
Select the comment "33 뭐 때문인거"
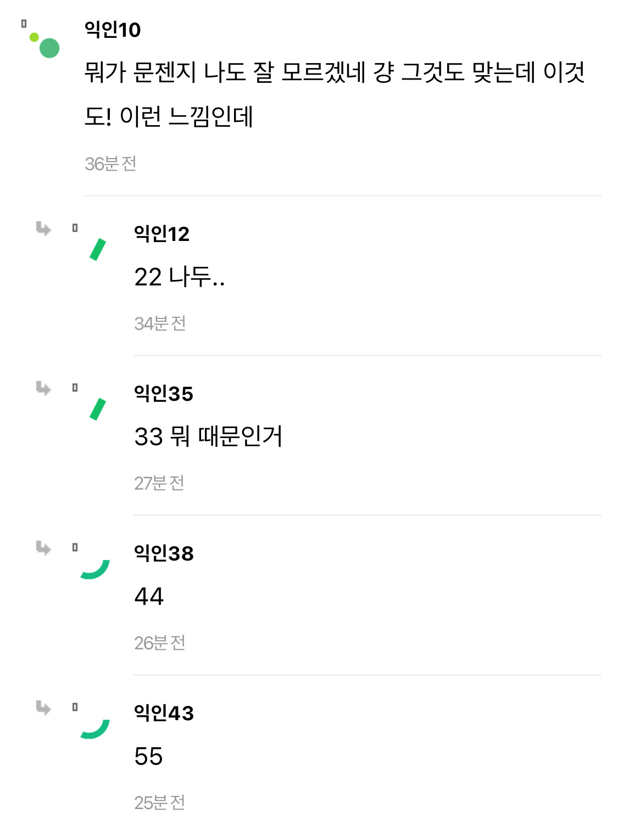tap(208, 437)
